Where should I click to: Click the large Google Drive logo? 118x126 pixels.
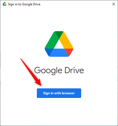pos(59,44)
